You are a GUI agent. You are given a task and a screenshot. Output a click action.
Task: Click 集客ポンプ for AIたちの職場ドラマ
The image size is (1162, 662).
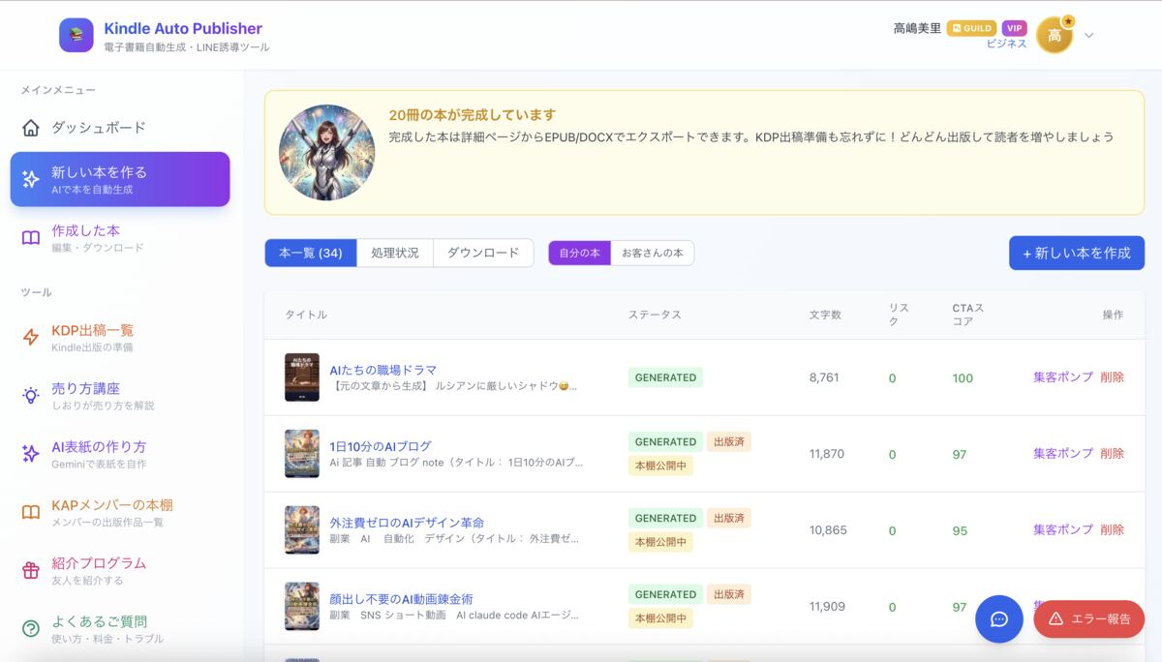tap(1063, 377)
